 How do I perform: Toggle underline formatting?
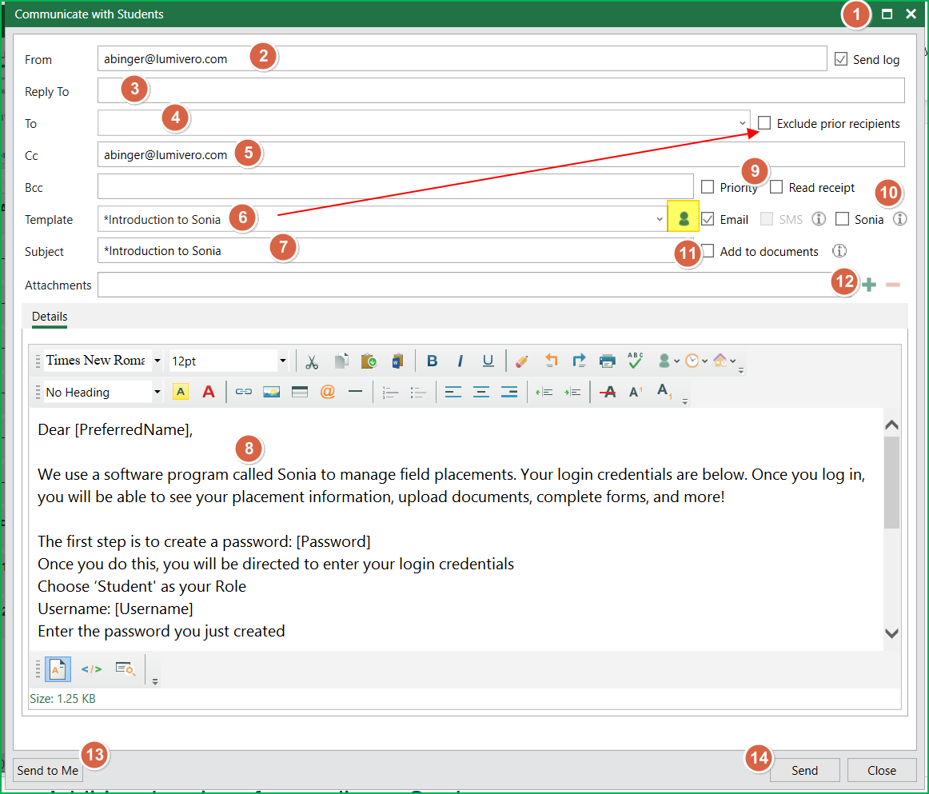(488, 361)
